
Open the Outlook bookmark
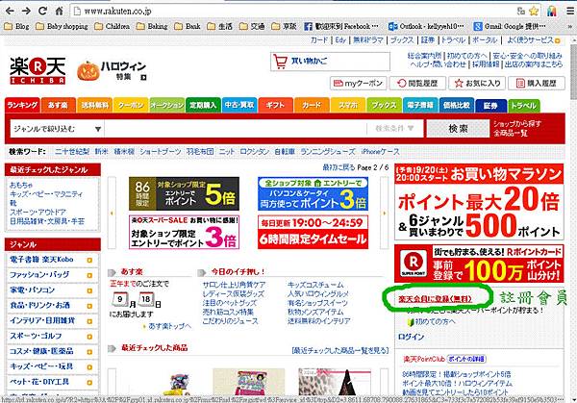[427, 26]
